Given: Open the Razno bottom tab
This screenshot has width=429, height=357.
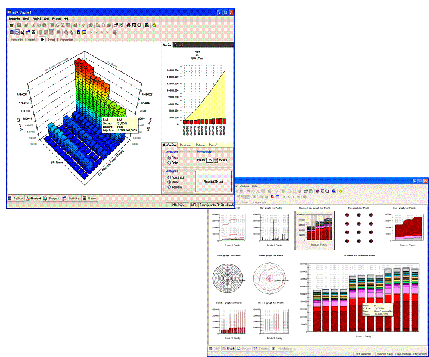Looking at the screenshot, I should tap(89, 198).
